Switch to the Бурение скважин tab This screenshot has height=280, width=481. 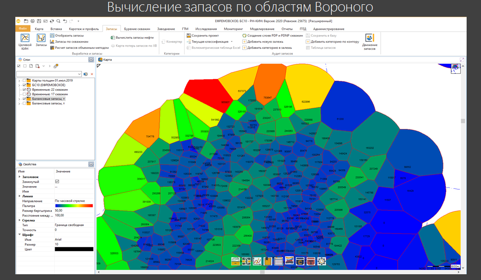tap(137, 29)
